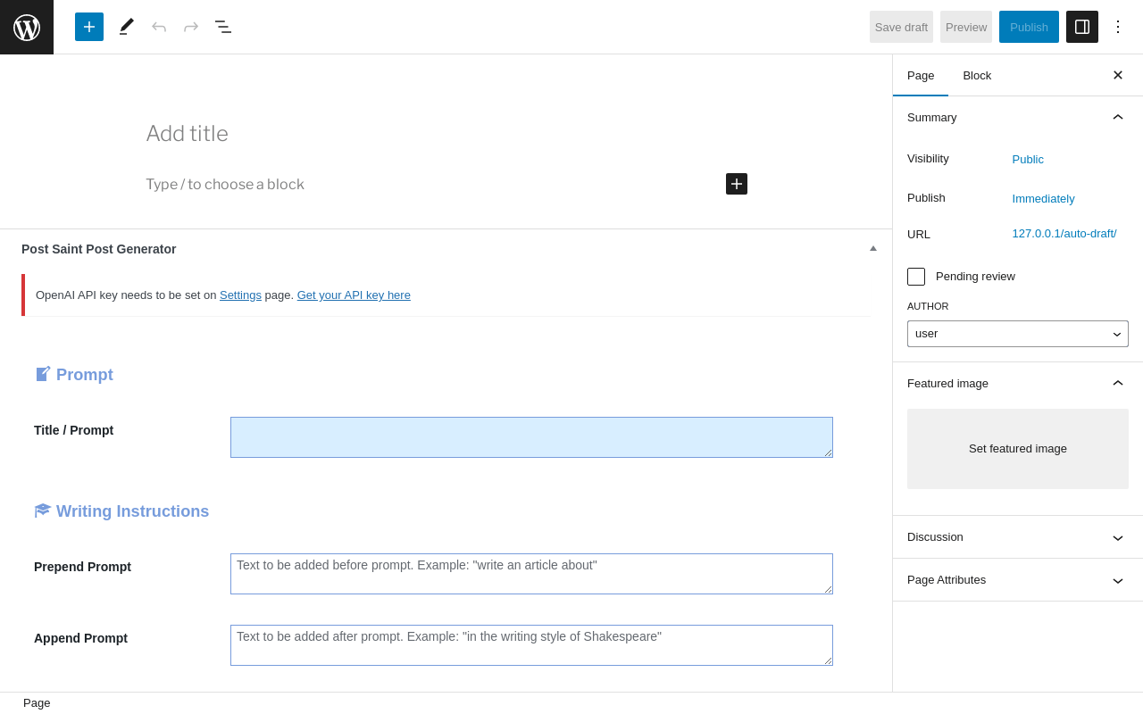Click the Set featured image button

(x=1018, y=449)
